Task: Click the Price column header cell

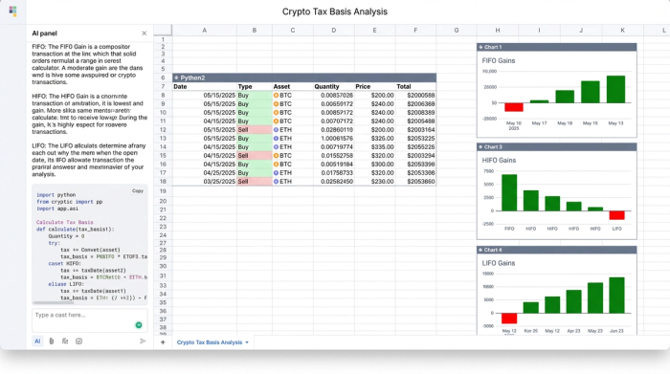Action: 375,87
